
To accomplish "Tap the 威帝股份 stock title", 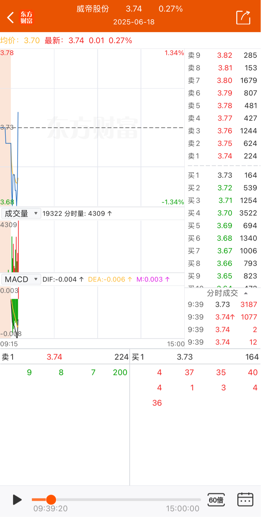I will click(x=93, y=9).
